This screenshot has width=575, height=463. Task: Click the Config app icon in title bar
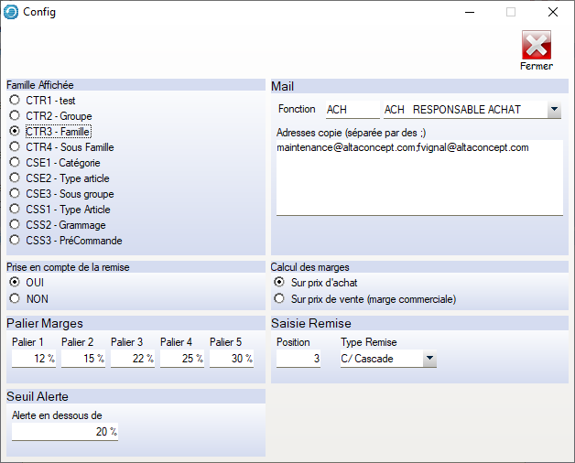[12, 12]
